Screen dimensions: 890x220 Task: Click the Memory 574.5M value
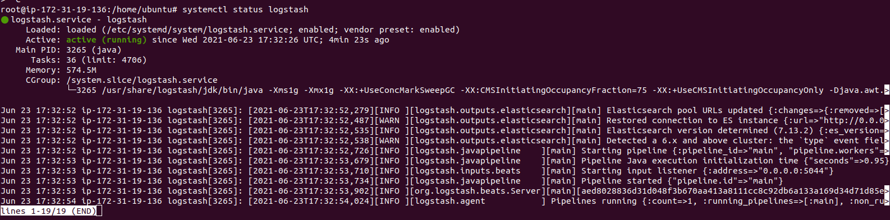pos(81,70)
